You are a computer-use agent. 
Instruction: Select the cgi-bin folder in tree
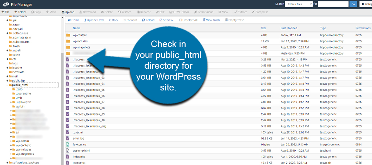[x=20, y=106]
